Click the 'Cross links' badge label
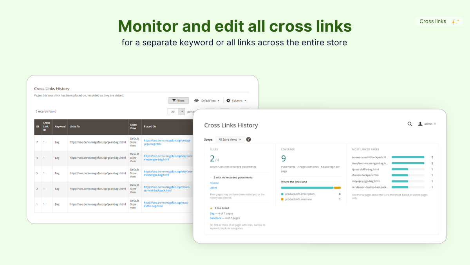 (433, 21)
